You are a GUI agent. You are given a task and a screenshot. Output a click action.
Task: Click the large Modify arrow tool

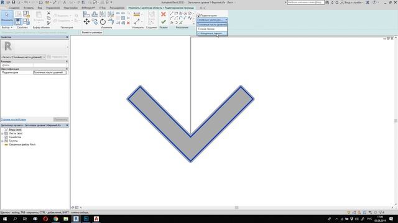point(7,18)
